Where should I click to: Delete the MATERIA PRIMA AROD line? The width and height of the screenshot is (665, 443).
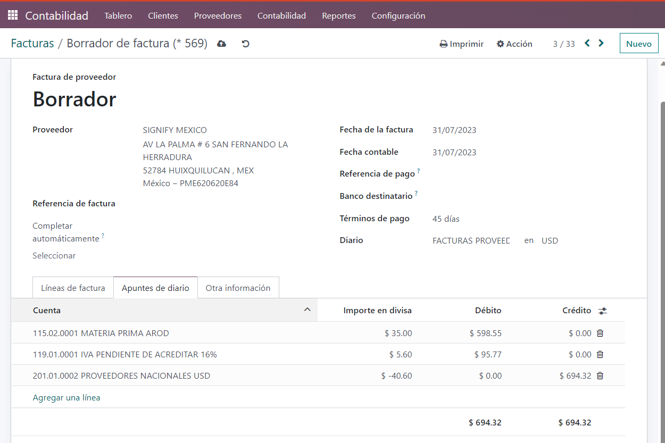[600, 333]
